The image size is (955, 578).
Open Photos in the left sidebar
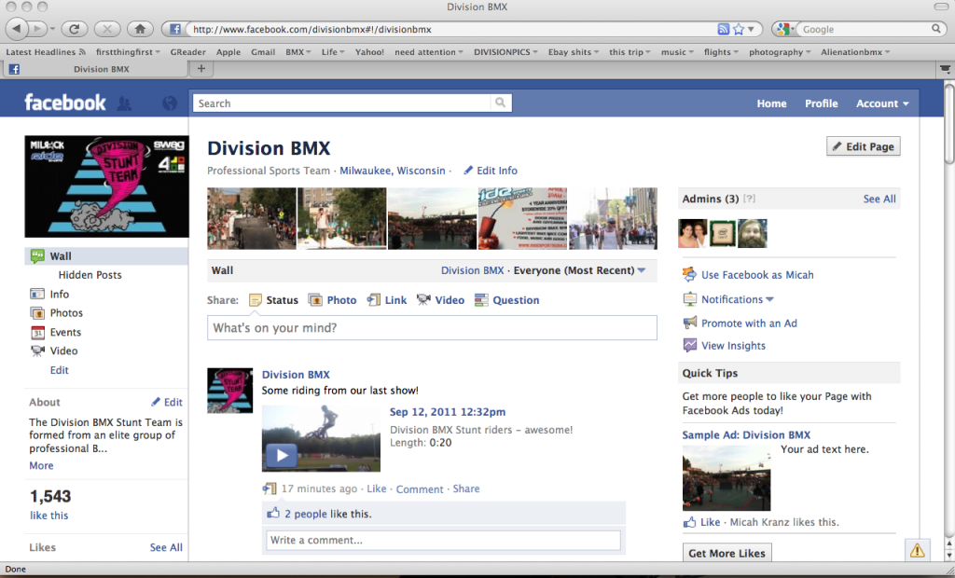66,313
